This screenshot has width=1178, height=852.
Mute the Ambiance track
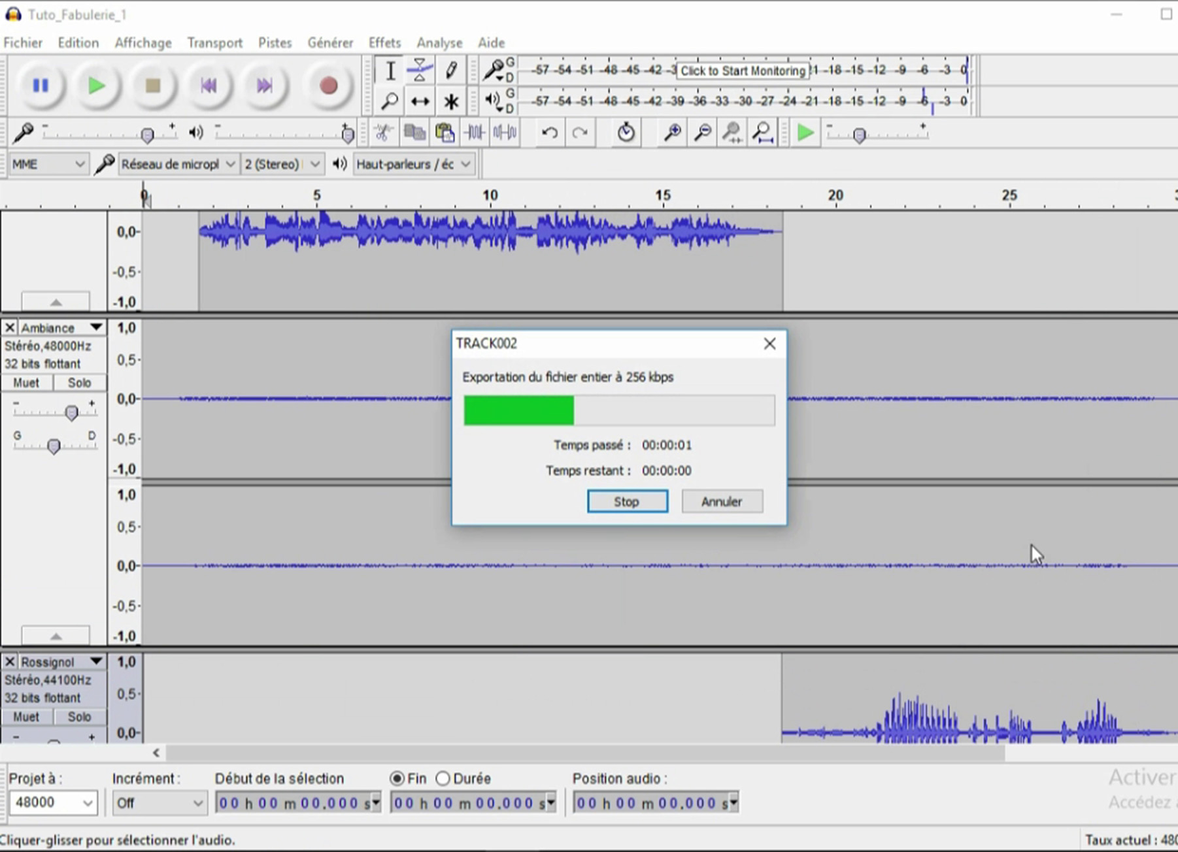click(x=27, y=382)
